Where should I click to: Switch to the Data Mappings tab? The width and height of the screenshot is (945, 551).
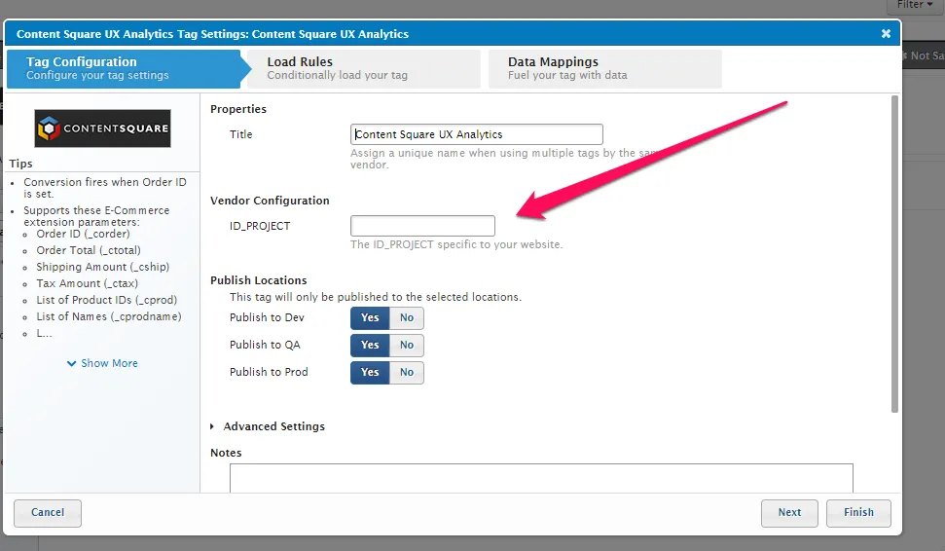coord(603,68)
